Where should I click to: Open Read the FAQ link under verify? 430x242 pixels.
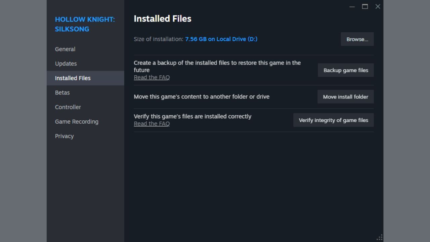pyautogui.click(x=152, y=124)
